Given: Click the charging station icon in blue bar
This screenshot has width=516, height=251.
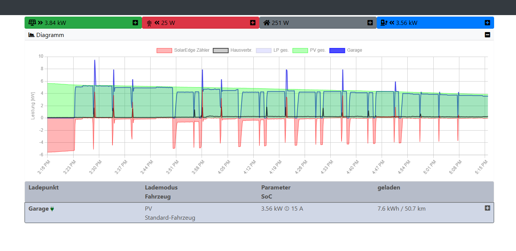Looking at the screenshot, I should coord(384,23).
